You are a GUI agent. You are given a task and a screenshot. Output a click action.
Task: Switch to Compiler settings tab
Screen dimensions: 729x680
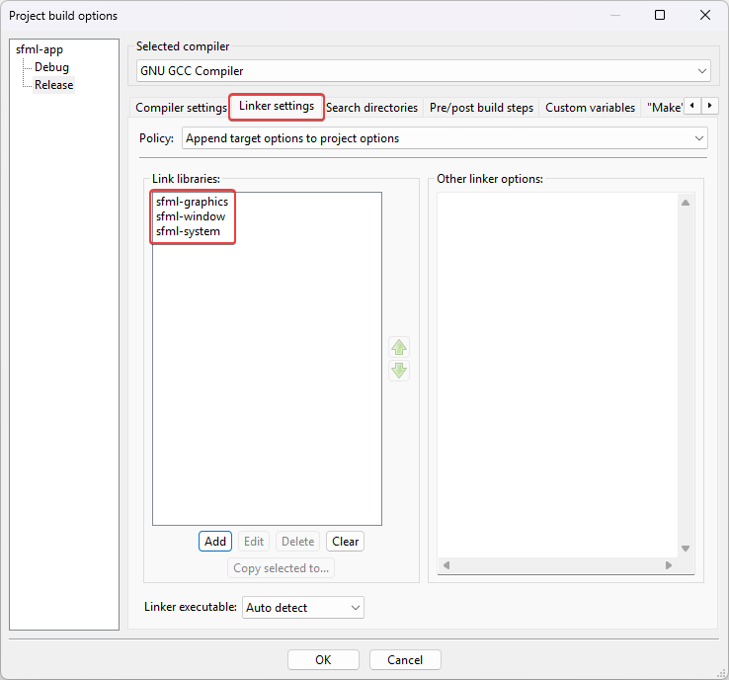181,108
